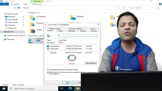Viewport: 162px width, 91px height.
Task: Click the properties quick access toolbar icon
Action: point(6,1)
